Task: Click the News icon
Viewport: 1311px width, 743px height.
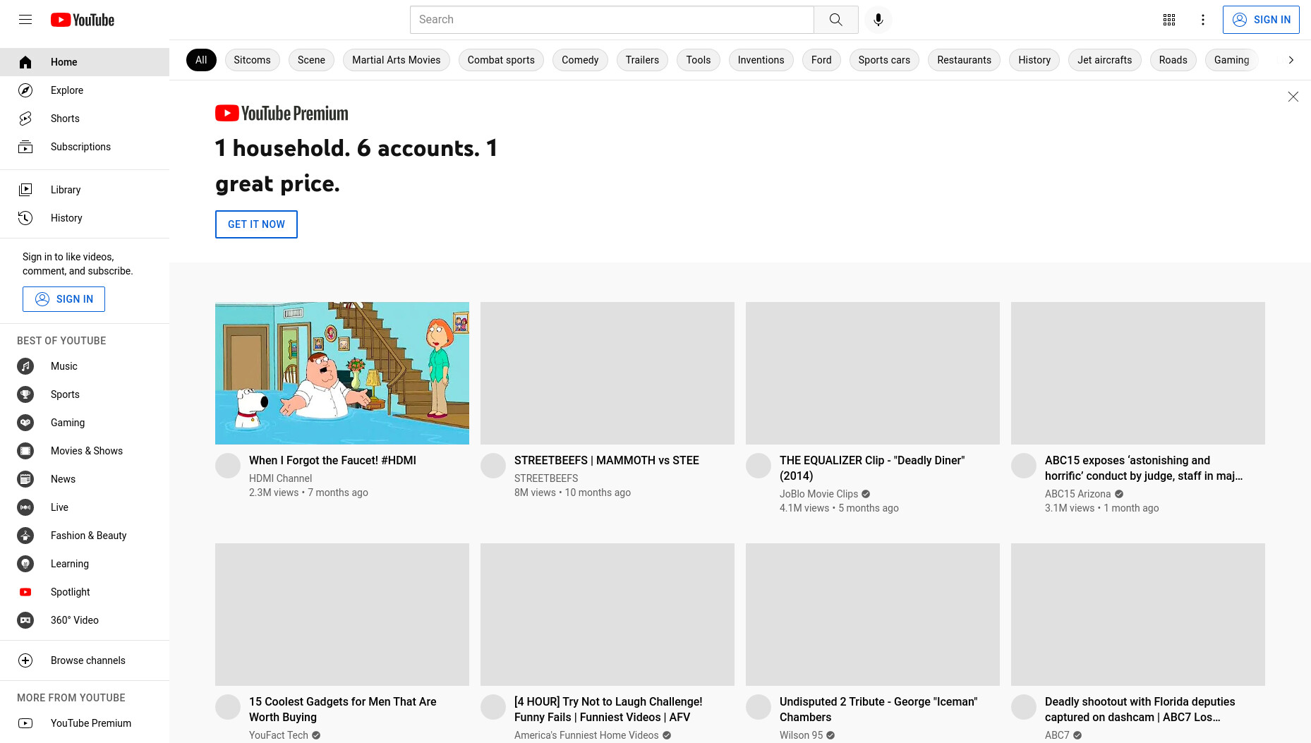Action: click(25, 479)
